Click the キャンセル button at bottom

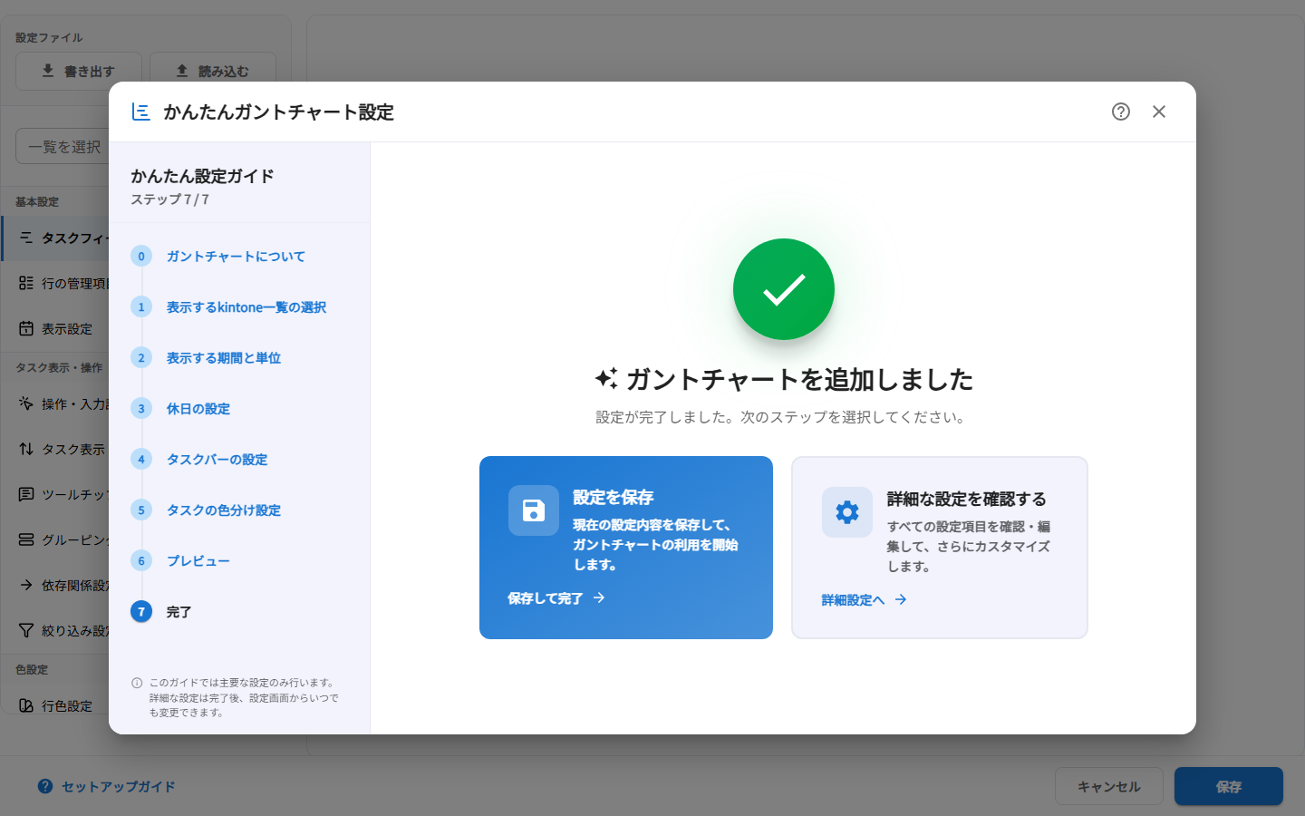(1109, 786)
